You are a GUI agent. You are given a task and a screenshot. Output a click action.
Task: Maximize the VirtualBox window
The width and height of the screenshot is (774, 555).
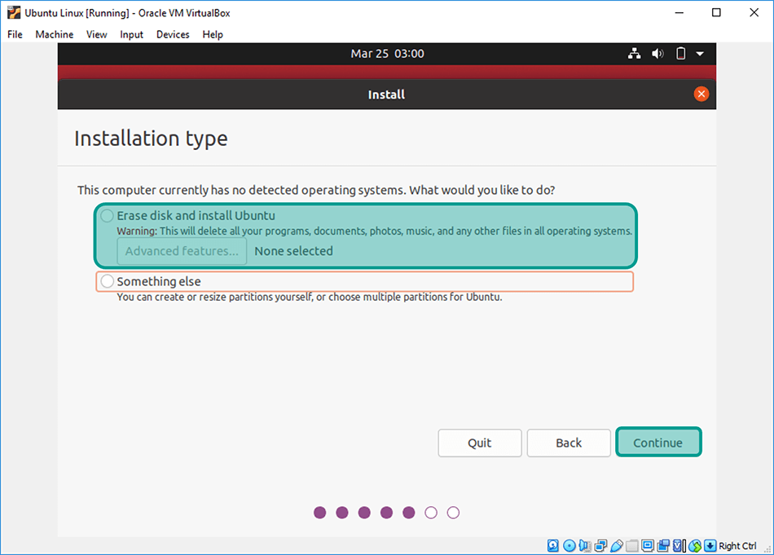pyautogui.click(x=716, y=13)
